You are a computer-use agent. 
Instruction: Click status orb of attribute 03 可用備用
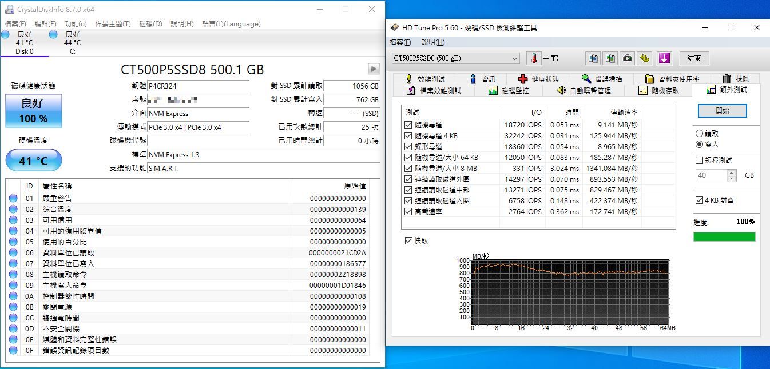13,220
